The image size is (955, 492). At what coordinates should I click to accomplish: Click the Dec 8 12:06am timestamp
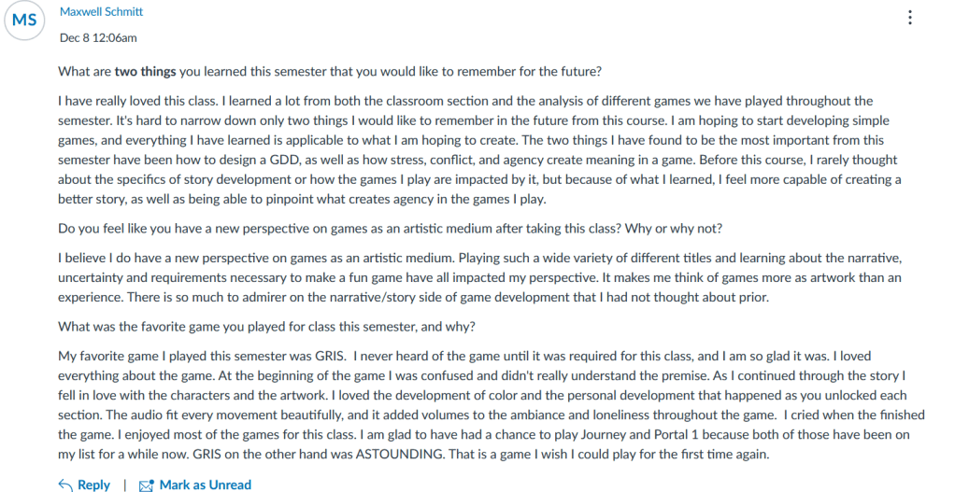[x=98, y=37]
